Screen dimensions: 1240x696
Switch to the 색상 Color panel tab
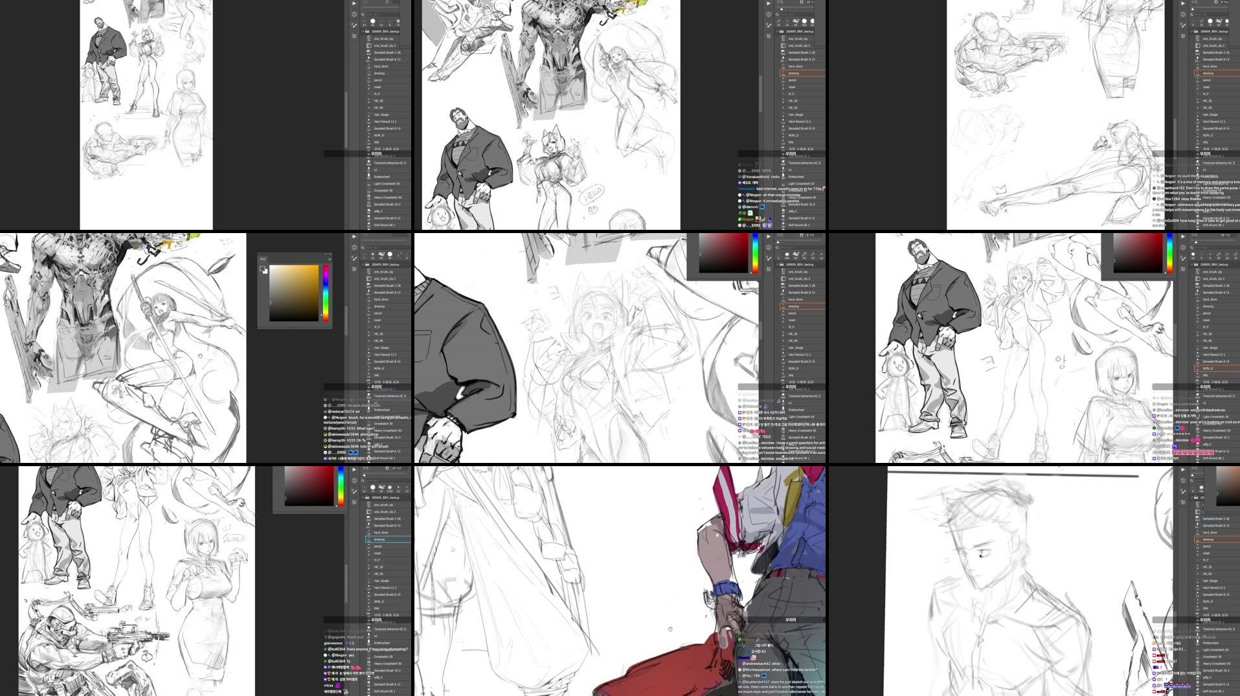[263, 260]
